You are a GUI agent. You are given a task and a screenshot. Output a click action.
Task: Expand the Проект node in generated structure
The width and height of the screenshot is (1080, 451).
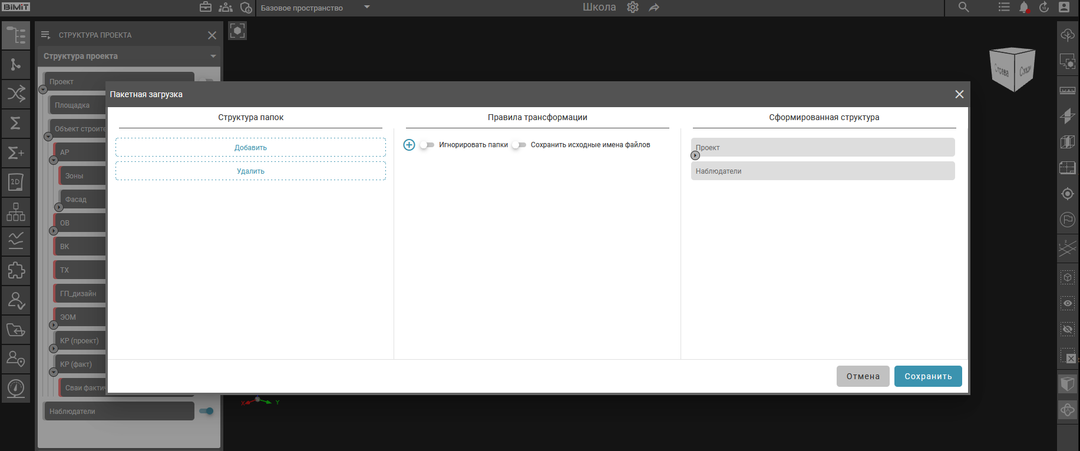pos(695,155)
